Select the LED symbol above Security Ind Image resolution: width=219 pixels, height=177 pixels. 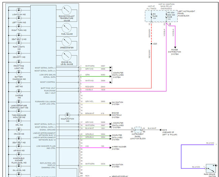tap(19, 53)
